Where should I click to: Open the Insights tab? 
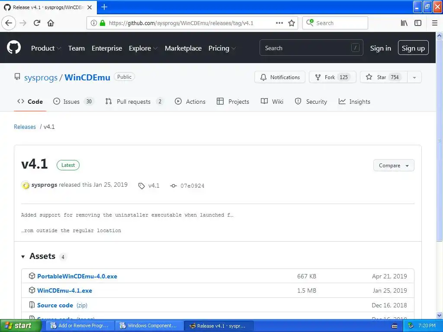(x=354, y=102)
